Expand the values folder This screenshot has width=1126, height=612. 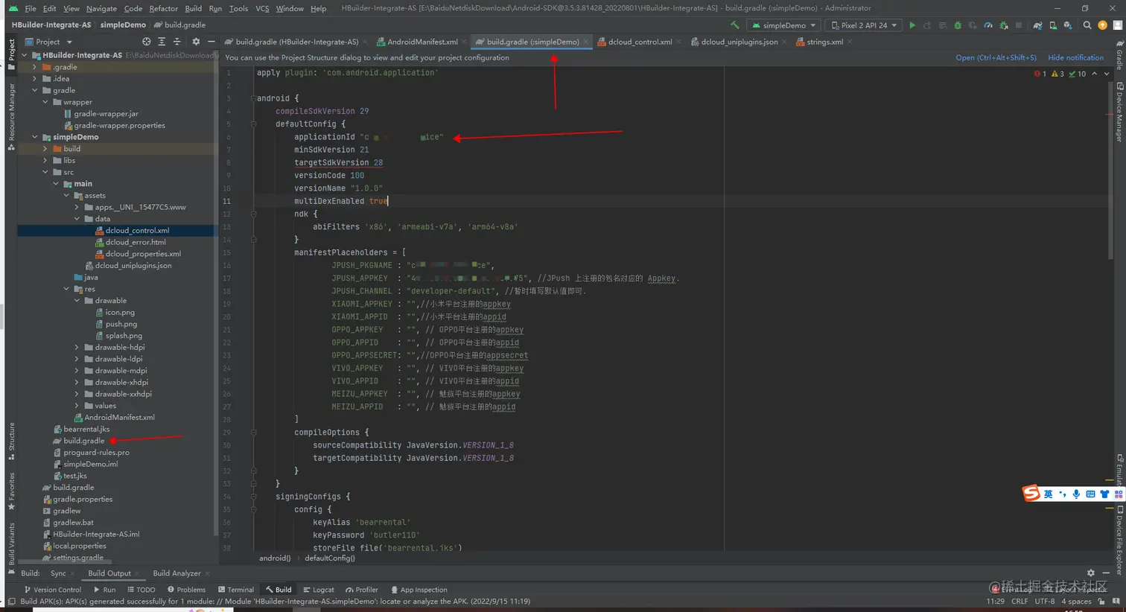coord(77,406)
